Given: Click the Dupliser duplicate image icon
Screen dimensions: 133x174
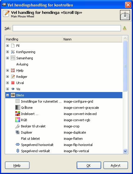Looking at the screenshot, I should [x=17, y=132].
